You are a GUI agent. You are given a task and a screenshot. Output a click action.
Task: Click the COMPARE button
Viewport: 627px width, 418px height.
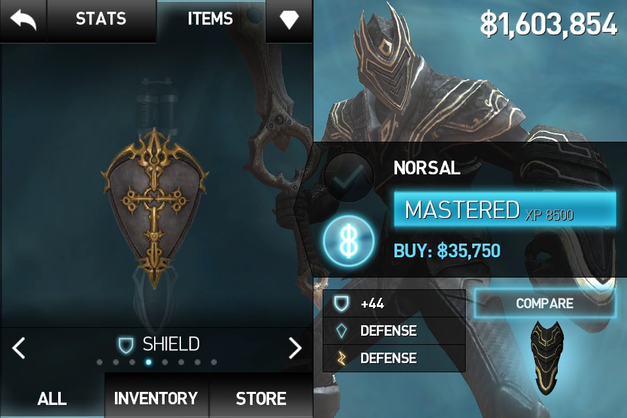click(545, 304)
